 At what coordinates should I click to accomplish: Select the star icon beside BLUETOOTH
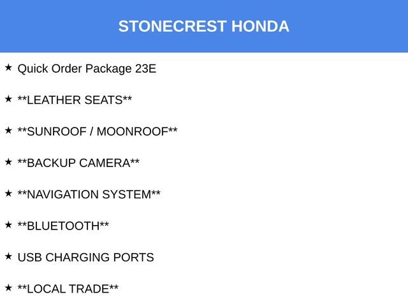(8, 224)
